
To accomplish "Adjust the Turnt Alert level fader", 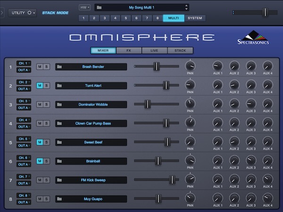I will click(166, 85).
